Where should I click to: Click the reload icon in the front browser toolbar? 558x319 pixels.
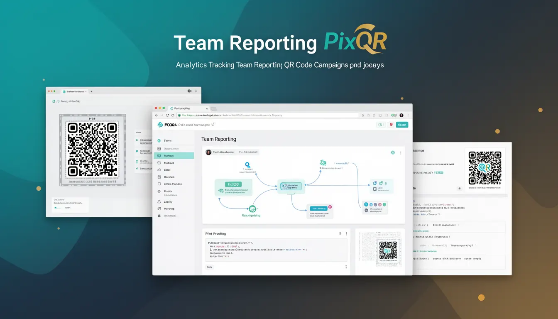click(167, 115)
